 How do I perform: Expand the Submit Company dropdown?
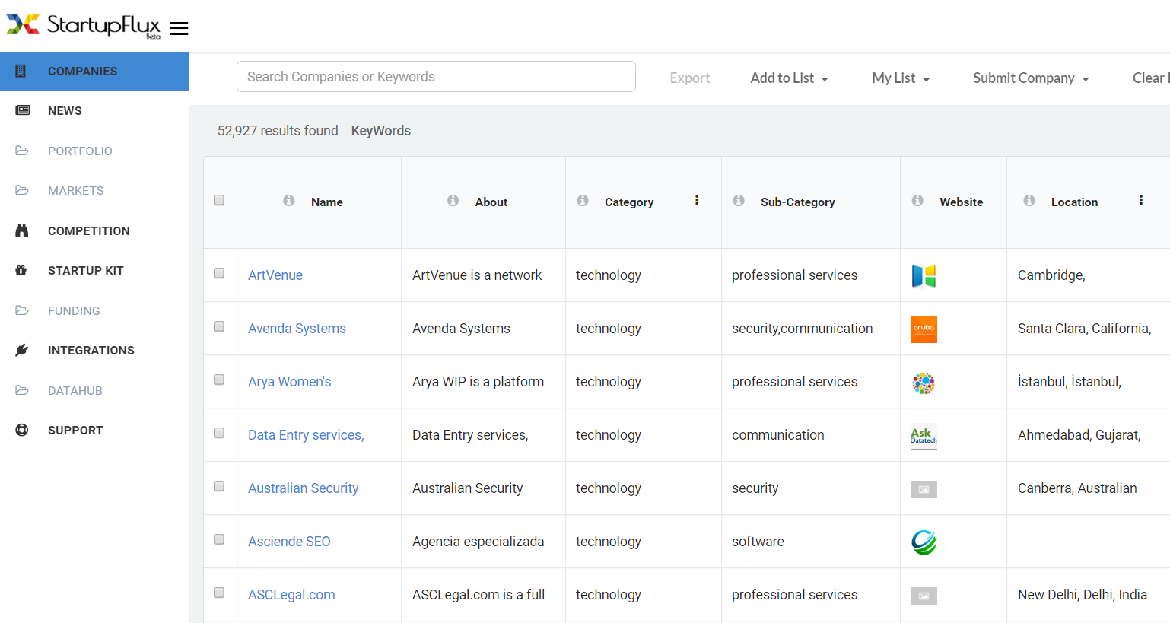click(1031, 78)
